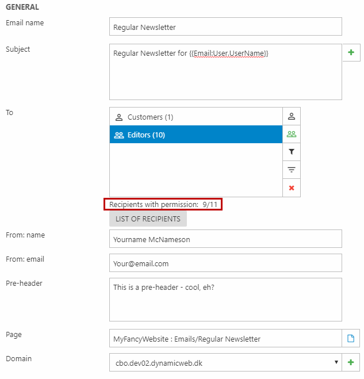Click the Email name input field
The height and width of the screenshot is (379, 364).
(225, 26)
